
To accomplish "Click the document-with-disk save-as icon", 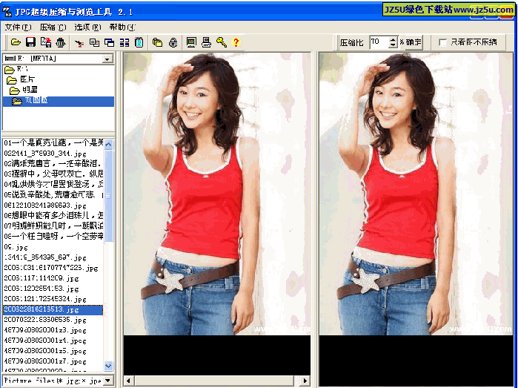I will 46,42.
